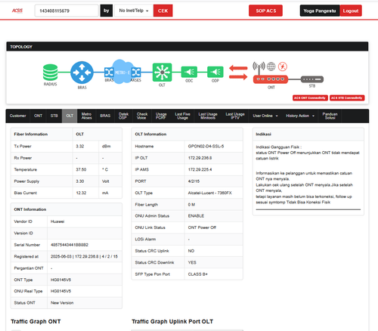Screen dimensions: 378x331
Task: Select PORT value 4/2/15
Action: click(194, 181)
